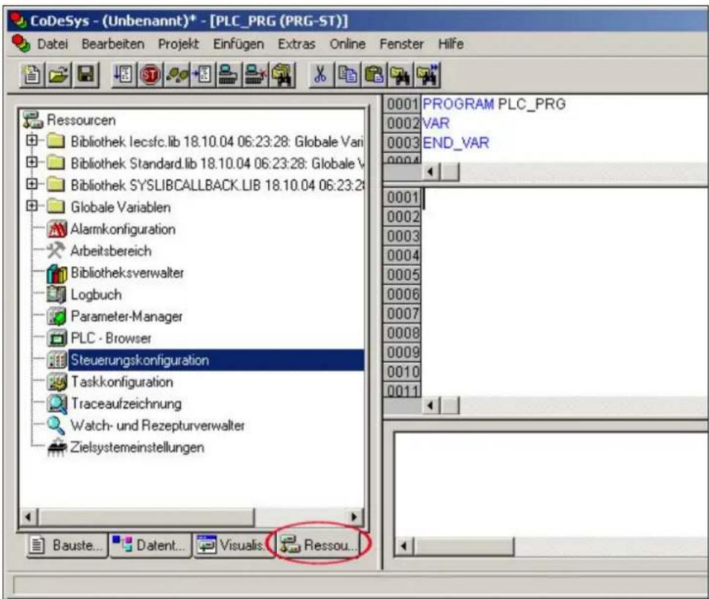Click the Traceaufzeichnung magnifier icon
The image size is (709, 599).
tap(56, 403)
